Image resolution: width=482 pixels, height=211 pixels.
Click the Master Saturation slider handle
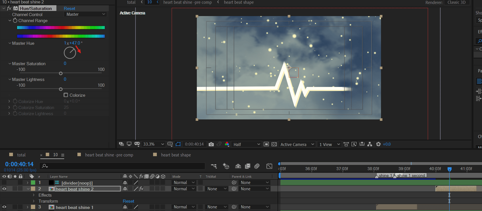tap(61, 73)
